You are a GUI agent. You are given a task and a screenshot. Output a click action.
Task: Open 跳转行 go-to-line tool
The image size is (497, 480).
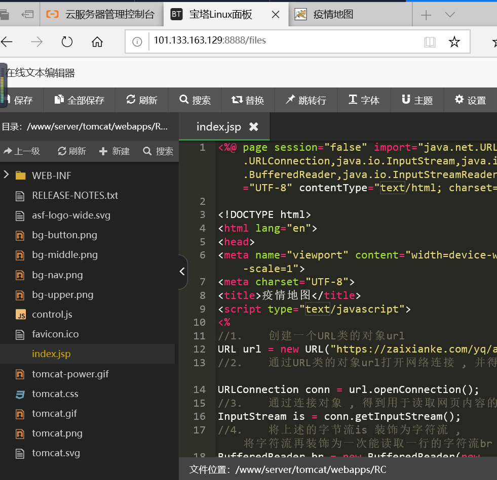click(x=306, y=100)
